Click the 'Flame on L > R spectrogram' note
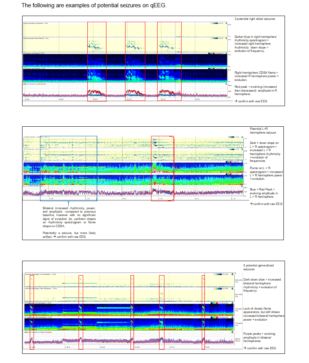This screenshot has height=363, width=309. pos(266,173)
